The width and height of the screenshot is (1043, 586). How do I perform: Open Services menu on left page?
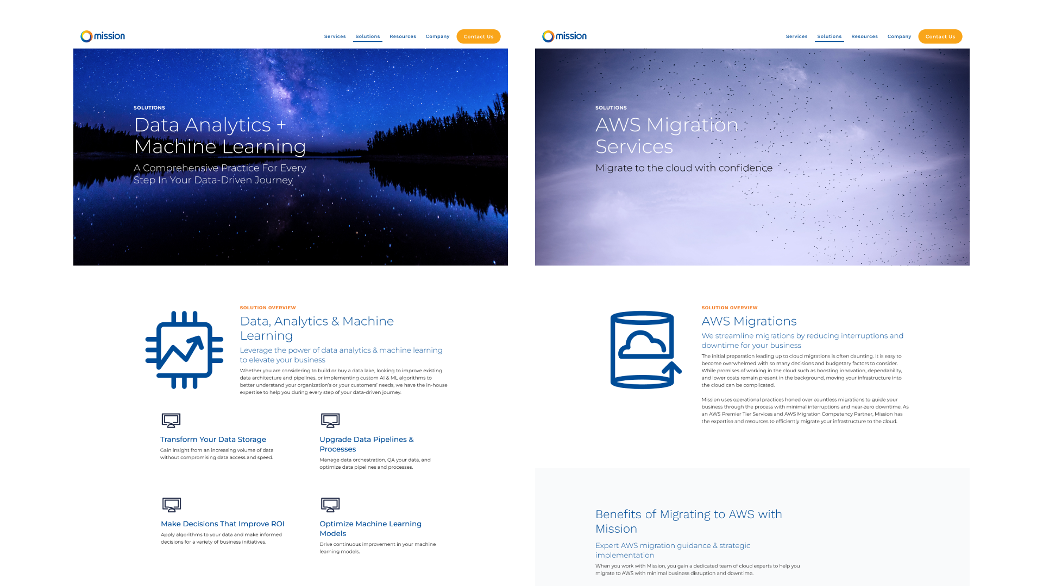pyautogui.click(x=335, y=37)
